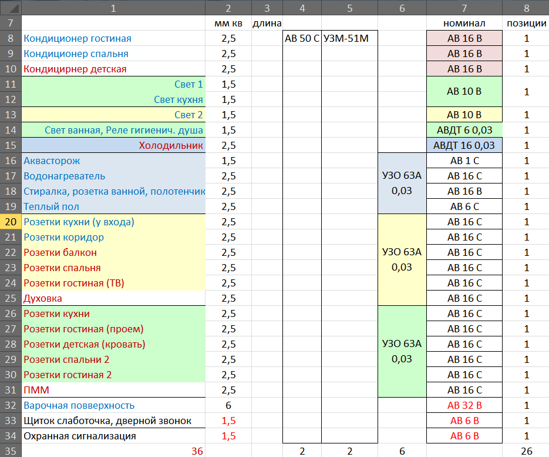Click 'Розетки детская (кровать)' cell

[x=113, y=344]
